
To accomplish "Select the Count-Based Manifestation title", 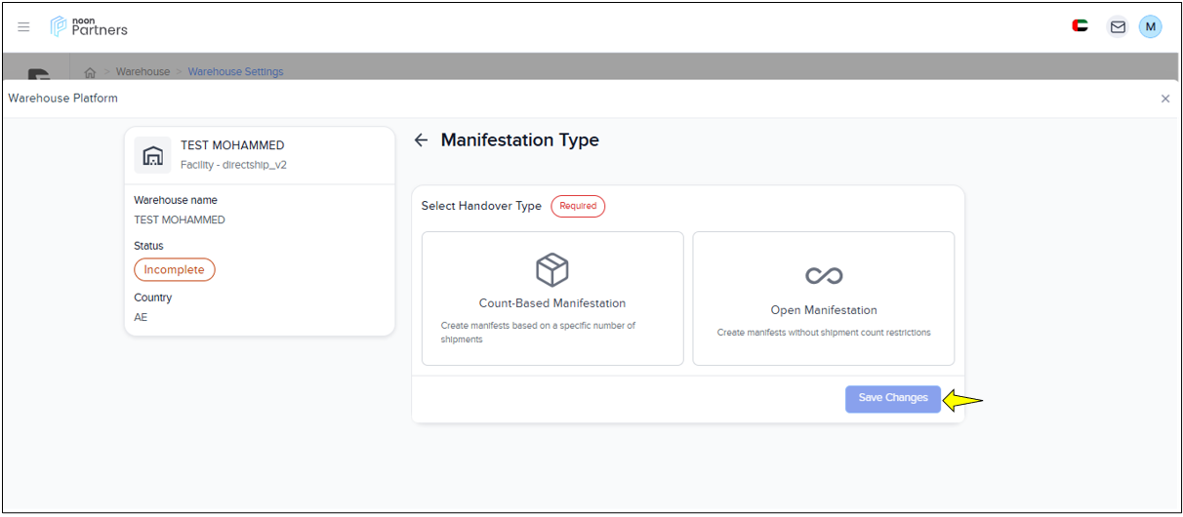I will click(x=551, y=303).
